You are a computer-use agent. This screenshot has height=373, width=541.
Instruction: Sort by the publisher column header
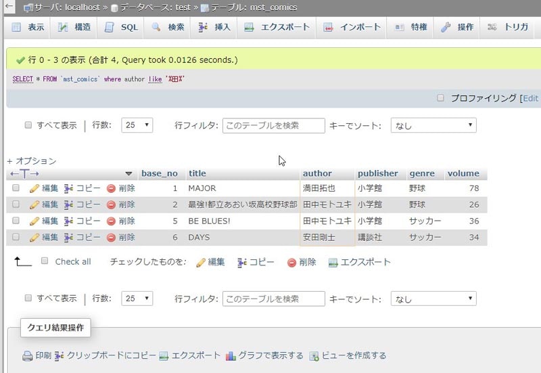pos(378,173)
